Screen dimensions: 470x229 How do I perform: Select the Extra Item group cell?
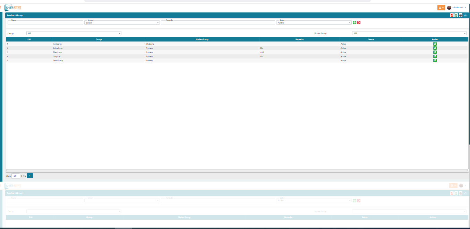pyautogui.click(x=99, y=48)
